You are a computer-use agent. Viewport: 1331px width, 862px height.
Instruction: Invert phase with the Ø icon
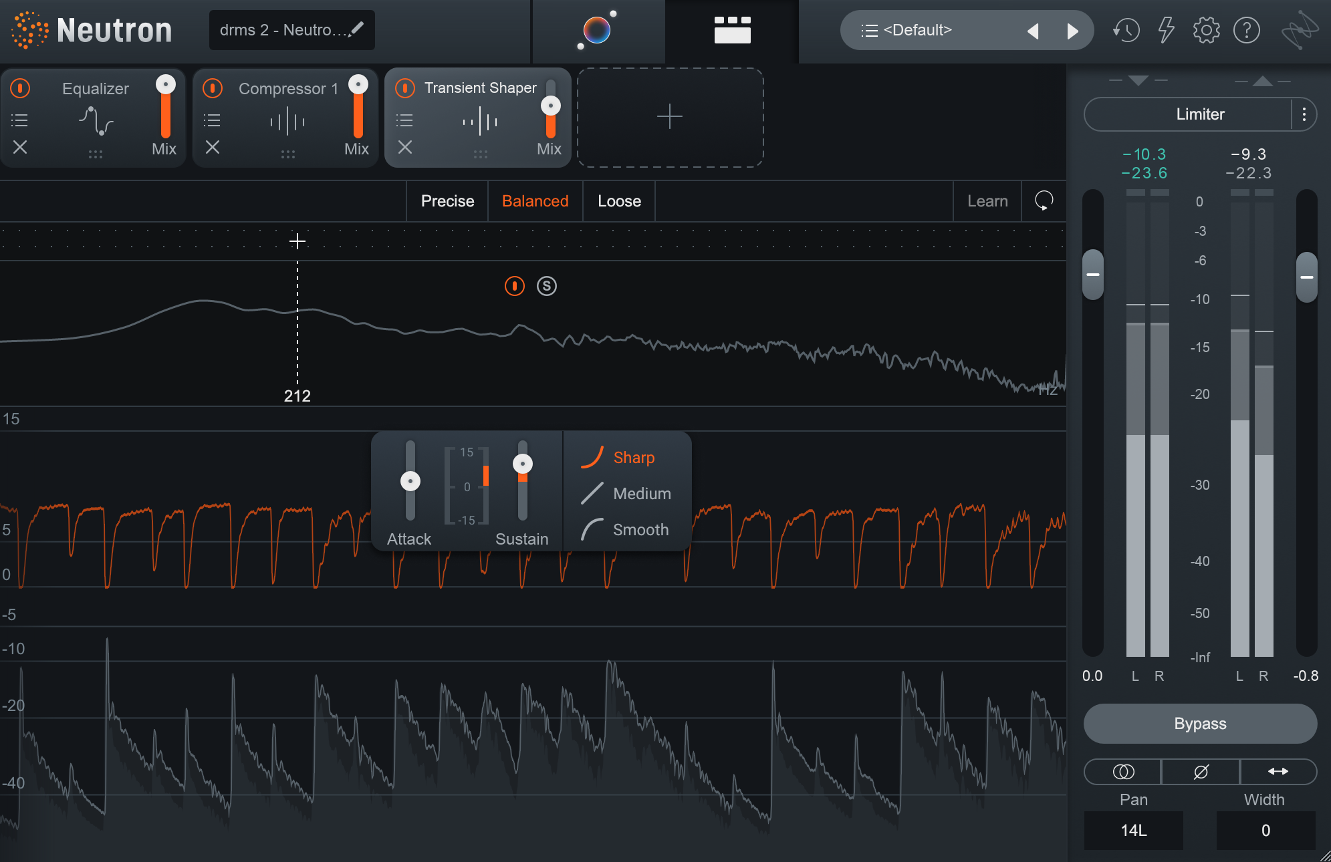(x=1201, y=772)
